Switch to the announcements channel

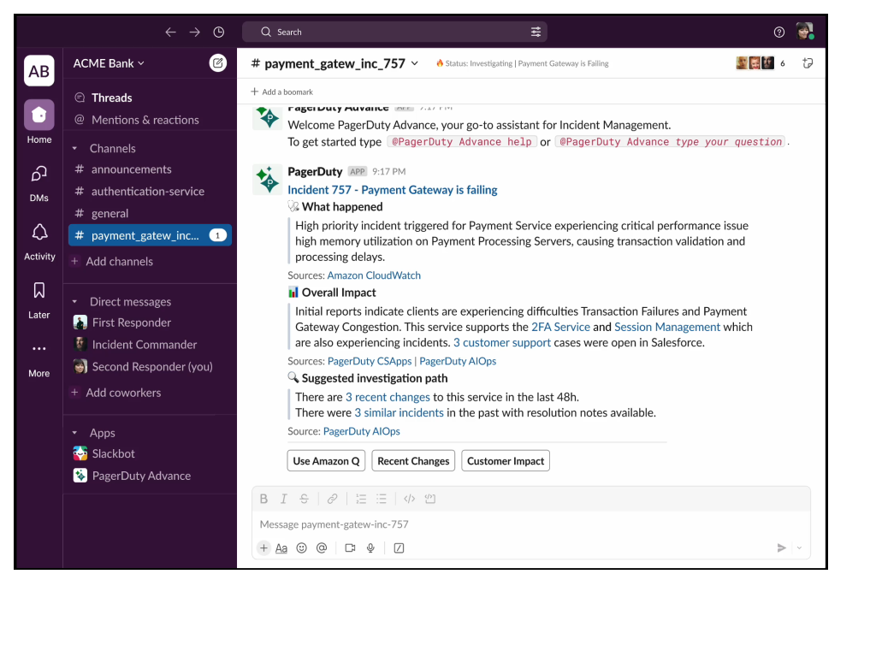click(x=133, y=169)
